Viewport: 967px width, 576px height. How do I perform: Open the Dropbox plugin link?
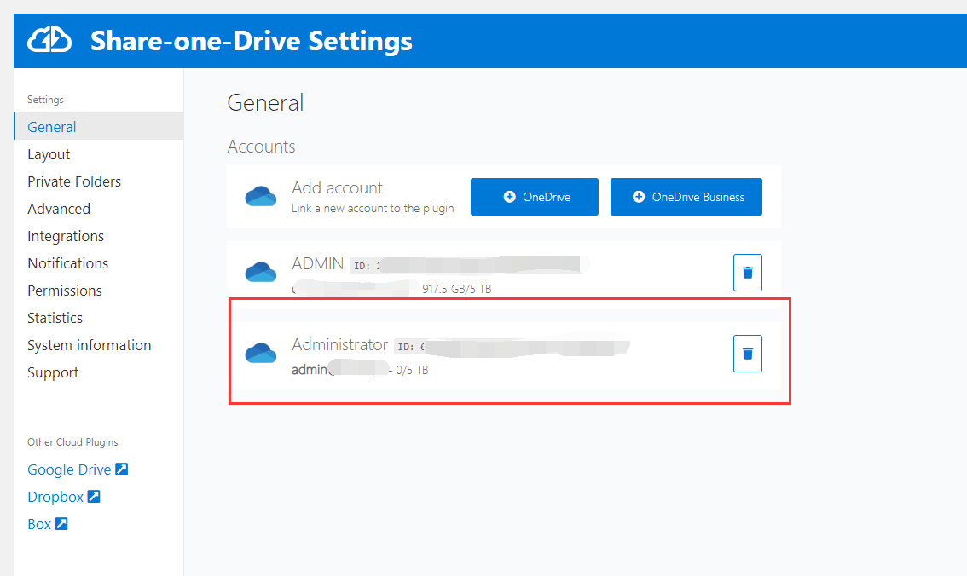(x=55, y=497)
